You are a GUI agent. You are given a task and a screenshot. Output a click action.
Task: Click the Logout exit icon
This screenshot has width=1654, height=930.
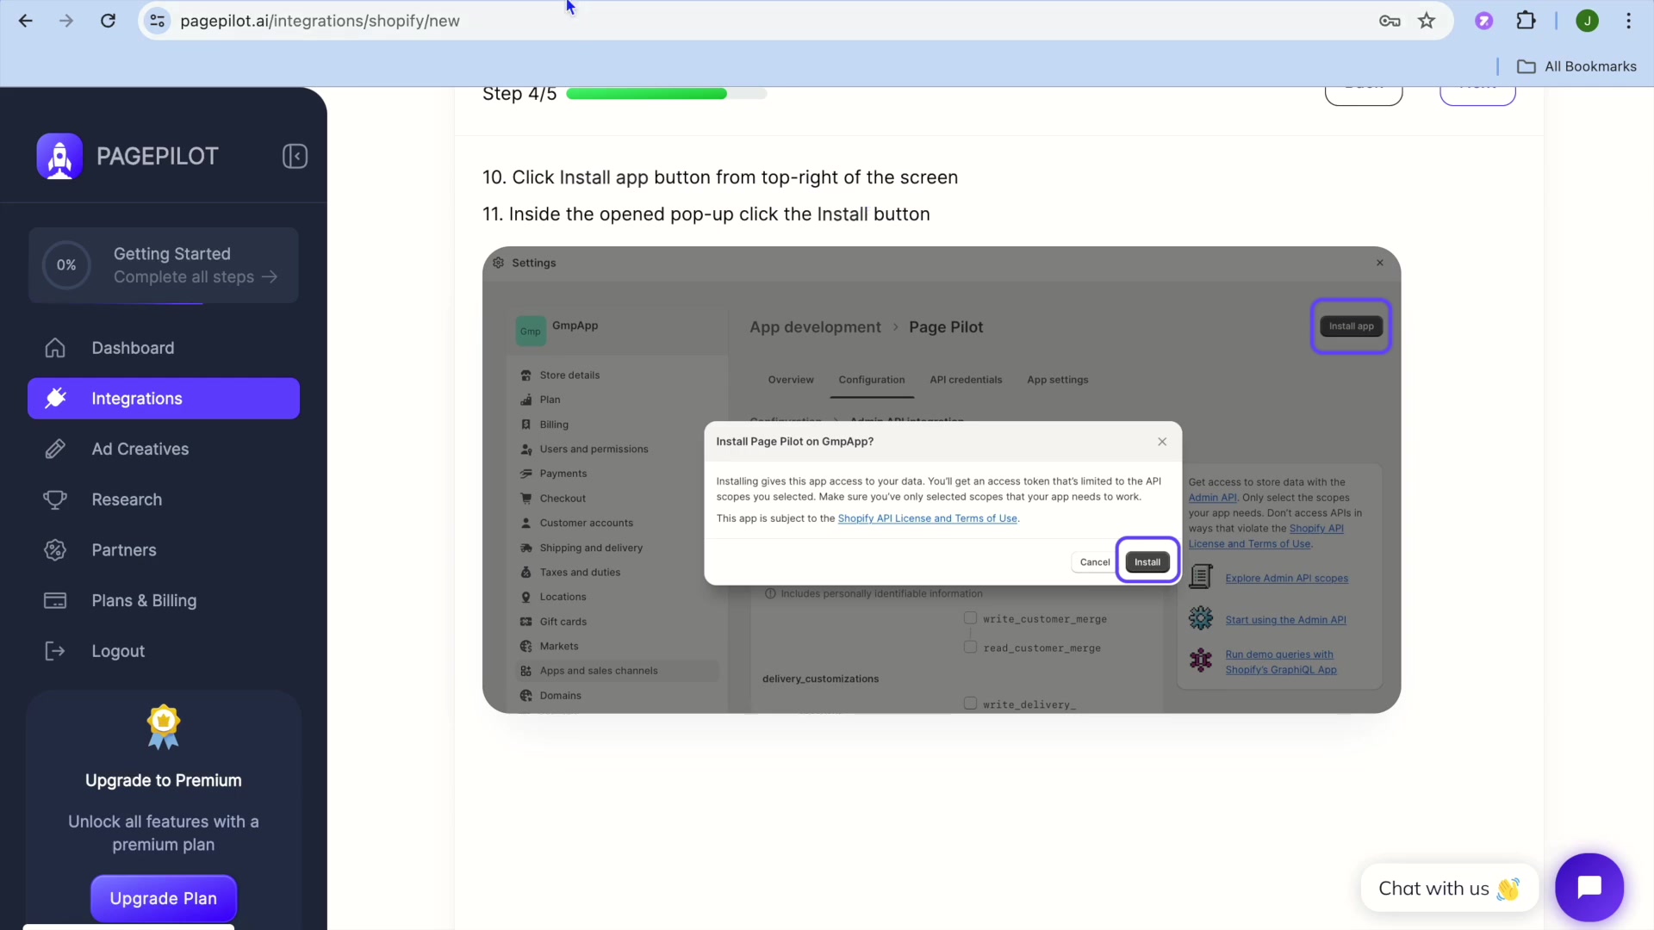click(x=55, y=651)
